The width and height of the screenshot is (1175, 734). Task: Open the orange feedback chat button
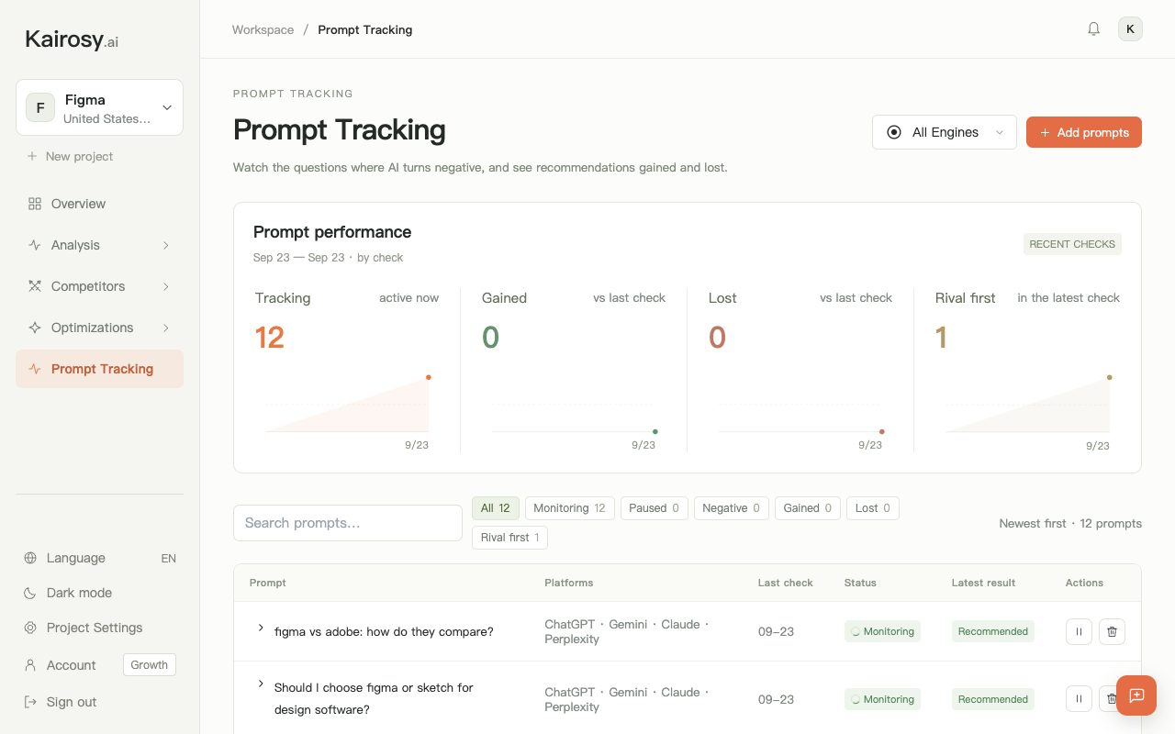click(x=1136, y=695)
